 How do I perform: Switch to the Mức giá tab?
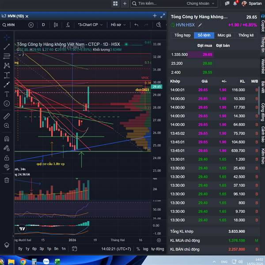224,35
